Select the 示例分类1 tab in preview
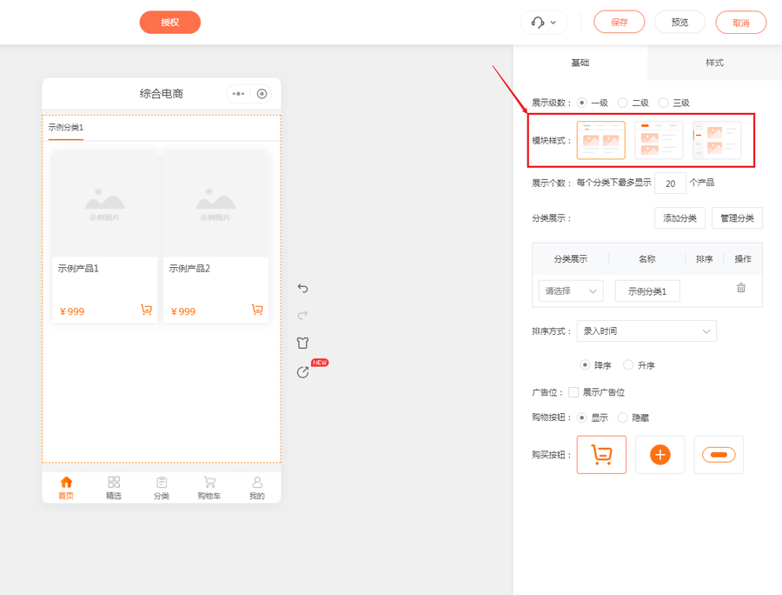Viewport: 782px width, 595px height. pyautogui.click(x=66, y=127)
